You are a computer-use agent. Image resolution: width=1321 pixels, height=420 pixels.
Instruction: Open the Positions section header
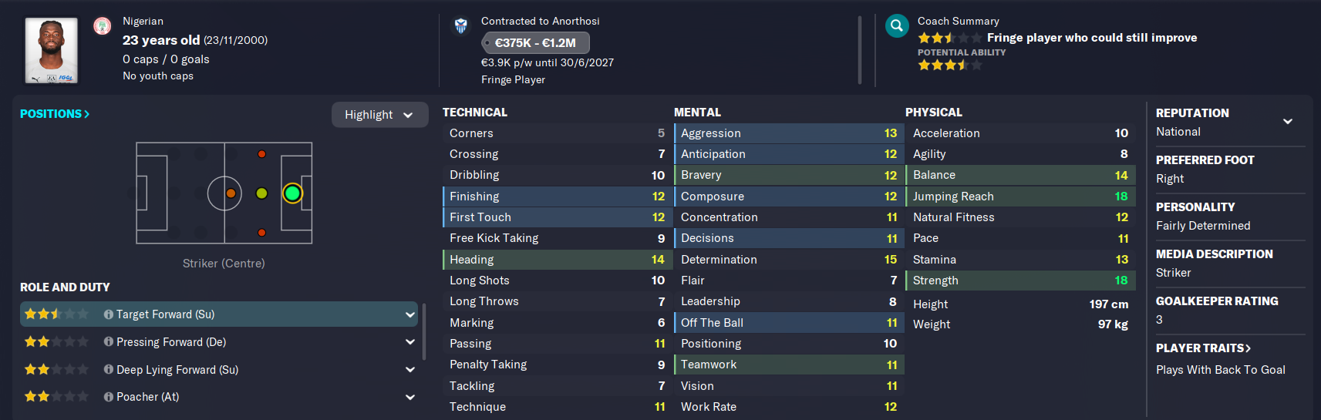(x=55, y=114)
